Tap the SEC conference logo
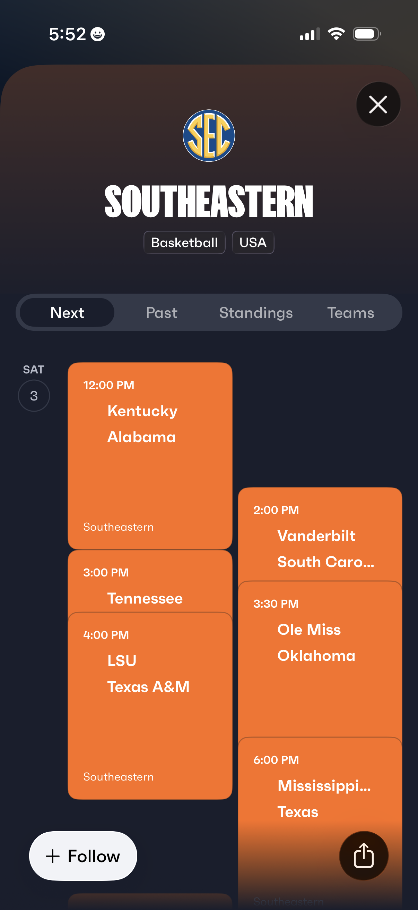418x910 pixels. tap(209, 136)
